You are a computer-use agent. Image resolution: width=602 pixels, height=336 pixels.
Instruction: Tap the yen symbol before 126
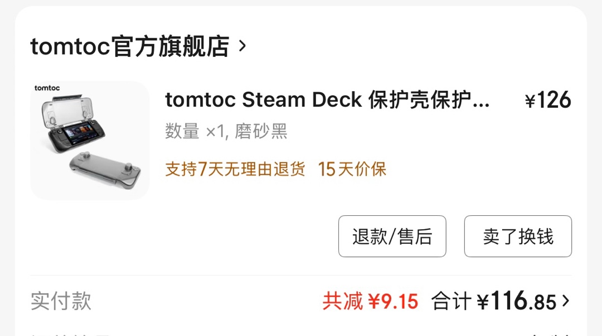[530, 101]
